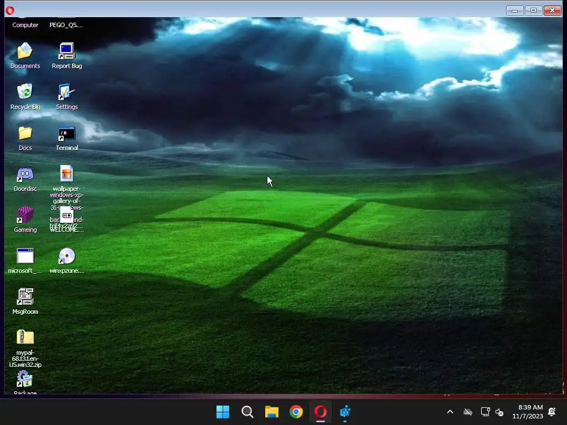This screenshot has height=425, width=567.
Task: Open the blue cube app in taskbar
Action: (x=345, y=412)
